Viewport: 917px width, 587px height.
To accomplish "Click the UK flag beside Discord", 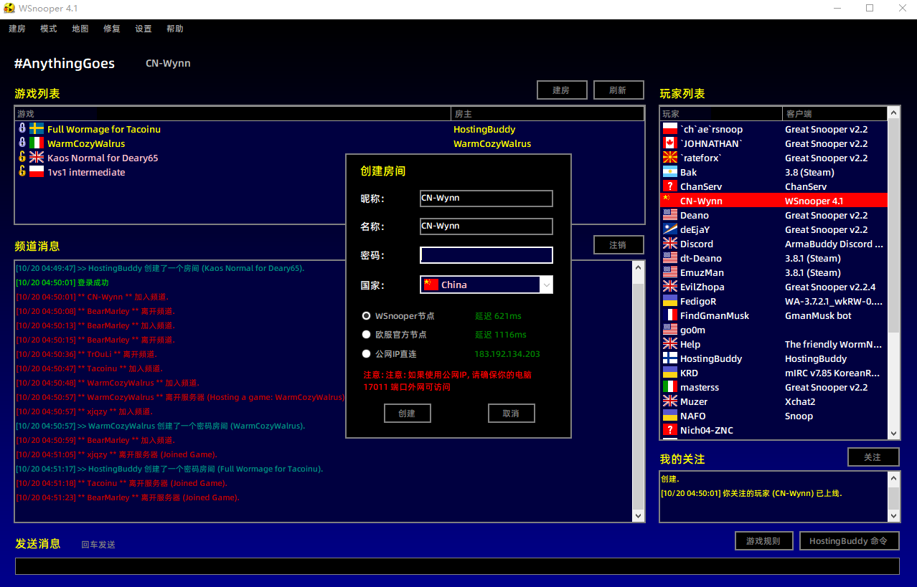I will pyautogui.click(x=670, y=244).
